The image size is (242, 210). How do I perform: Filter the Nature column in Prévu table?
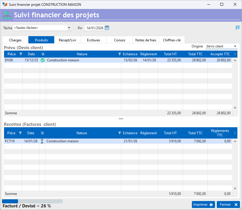[x=119, y=54]
